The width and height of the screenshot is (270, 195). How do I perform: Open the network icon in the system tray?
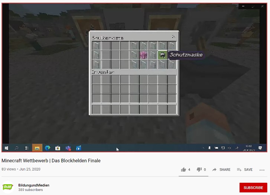point(223,148)
